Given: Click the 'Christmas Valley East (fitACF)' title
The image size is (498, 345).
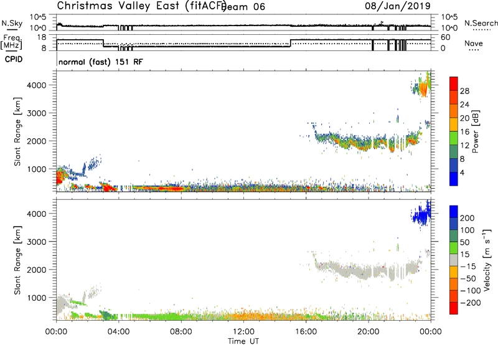Looking at the screenshot, I should point(141,6).
